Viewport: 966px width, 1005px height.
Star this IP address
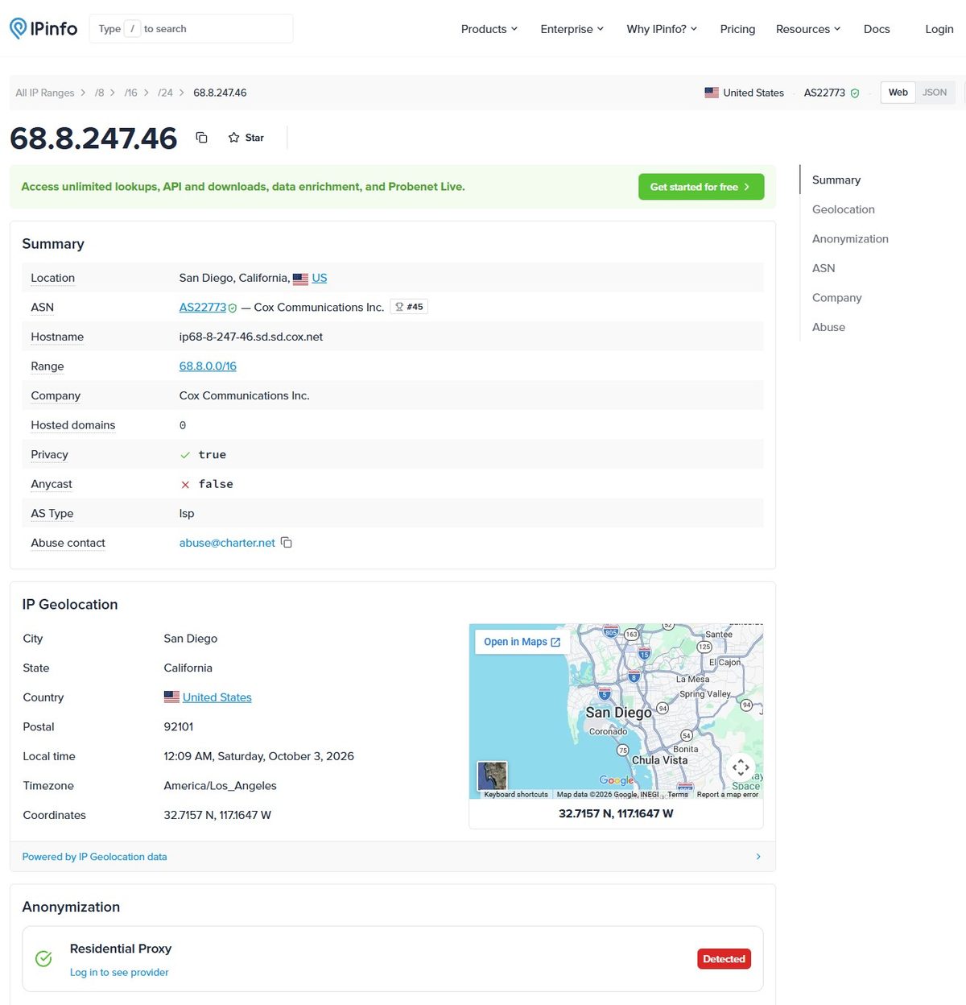(246, 138)
